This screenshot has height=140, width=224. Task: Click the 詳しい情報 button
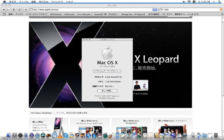point(107,91)
